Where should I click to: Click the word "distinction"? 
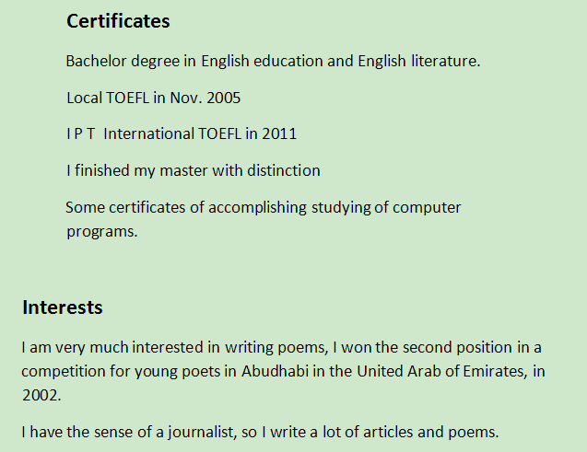283,170
